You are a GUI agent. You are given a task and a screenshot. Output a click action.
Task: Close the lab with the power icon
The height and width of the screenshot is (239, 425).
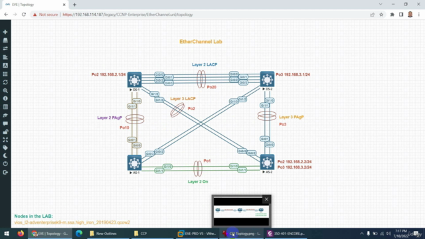point(5,164)
